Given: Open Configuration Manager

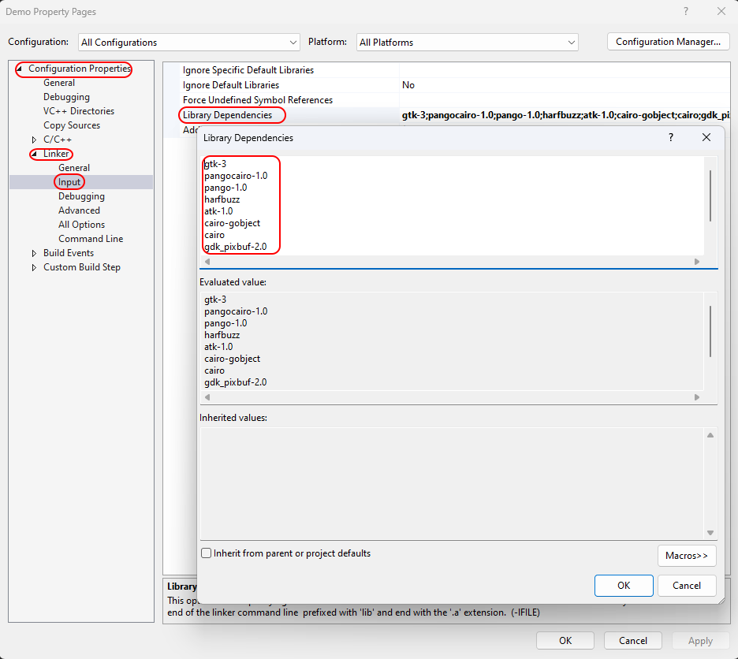Looking at the screenshot, I should pos(668,42).
